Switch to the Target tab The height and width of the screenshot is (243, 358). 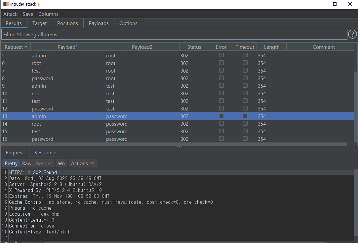coord(39,23)
